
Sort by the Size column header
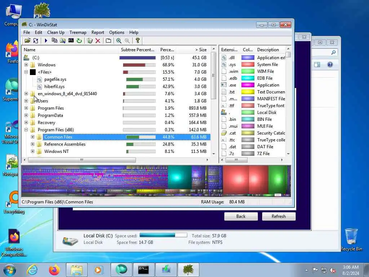point(193,50)
